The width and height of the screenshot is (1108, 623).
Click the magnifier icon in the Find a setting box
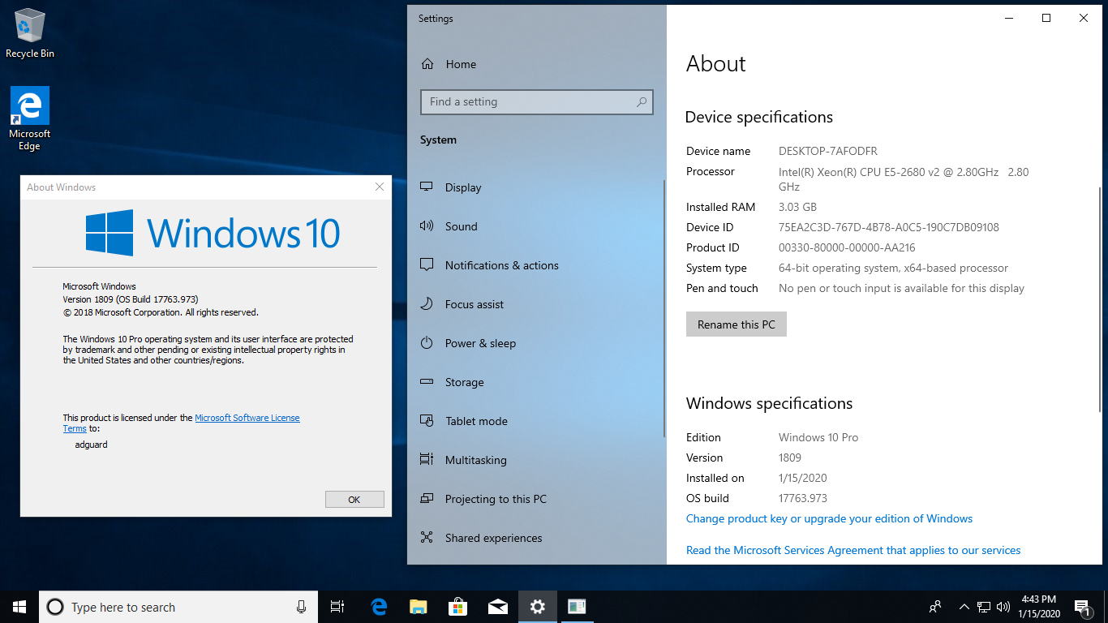pyautogui.click(x=642, y=102)
